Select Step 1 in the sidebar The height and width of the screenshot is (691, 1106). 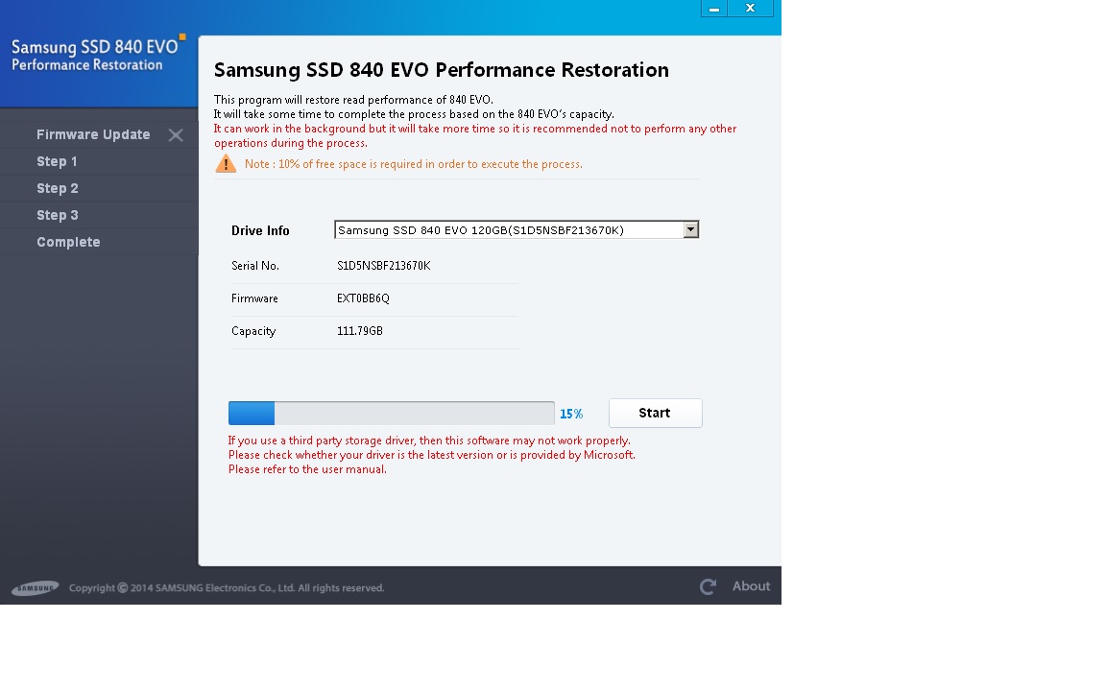[58, 161]
